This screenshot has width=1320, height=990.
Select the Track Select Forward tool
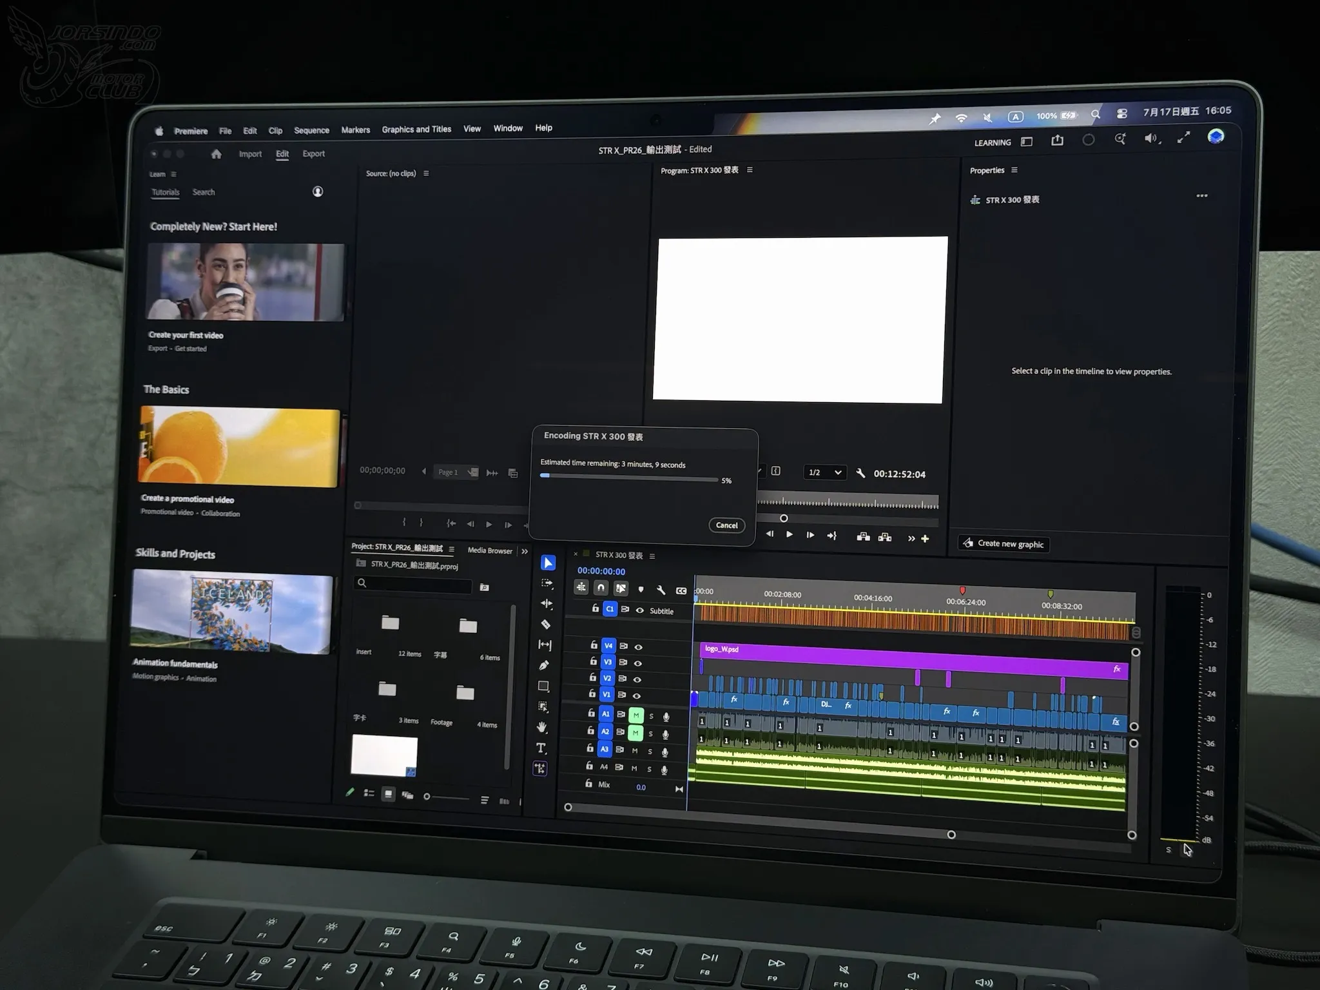click(x=547, y=583)
